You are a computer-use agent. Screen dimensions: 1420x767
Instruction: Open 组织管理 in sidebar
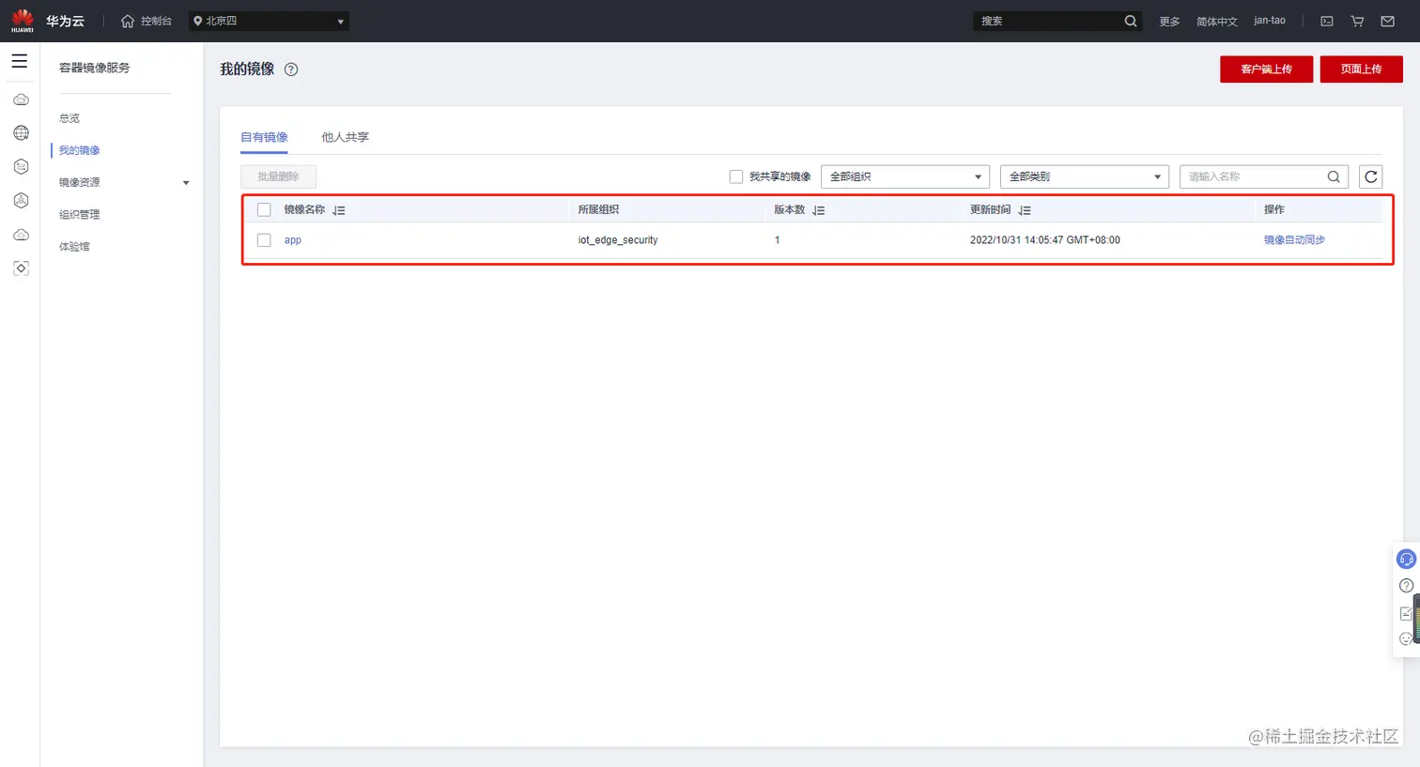coord(79,214)
